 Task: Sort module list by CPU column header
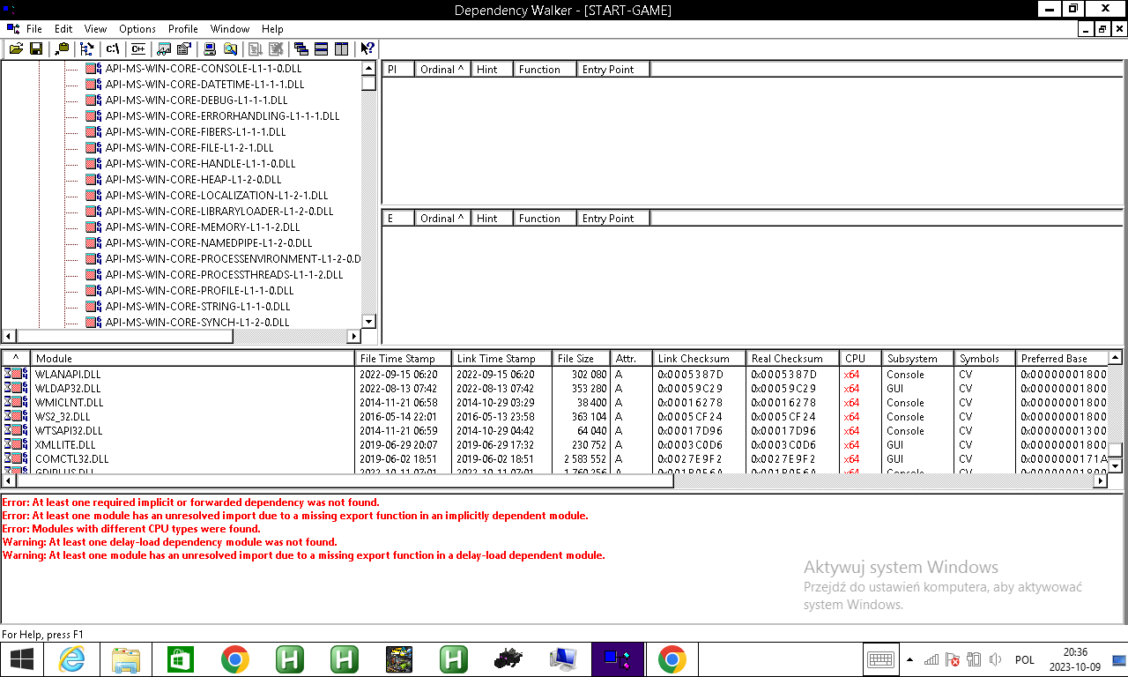tap(861, 358)
